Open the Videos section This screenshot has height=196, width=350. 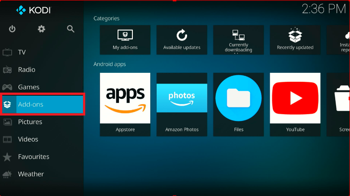pyautogui.click(x=42, y=139)
